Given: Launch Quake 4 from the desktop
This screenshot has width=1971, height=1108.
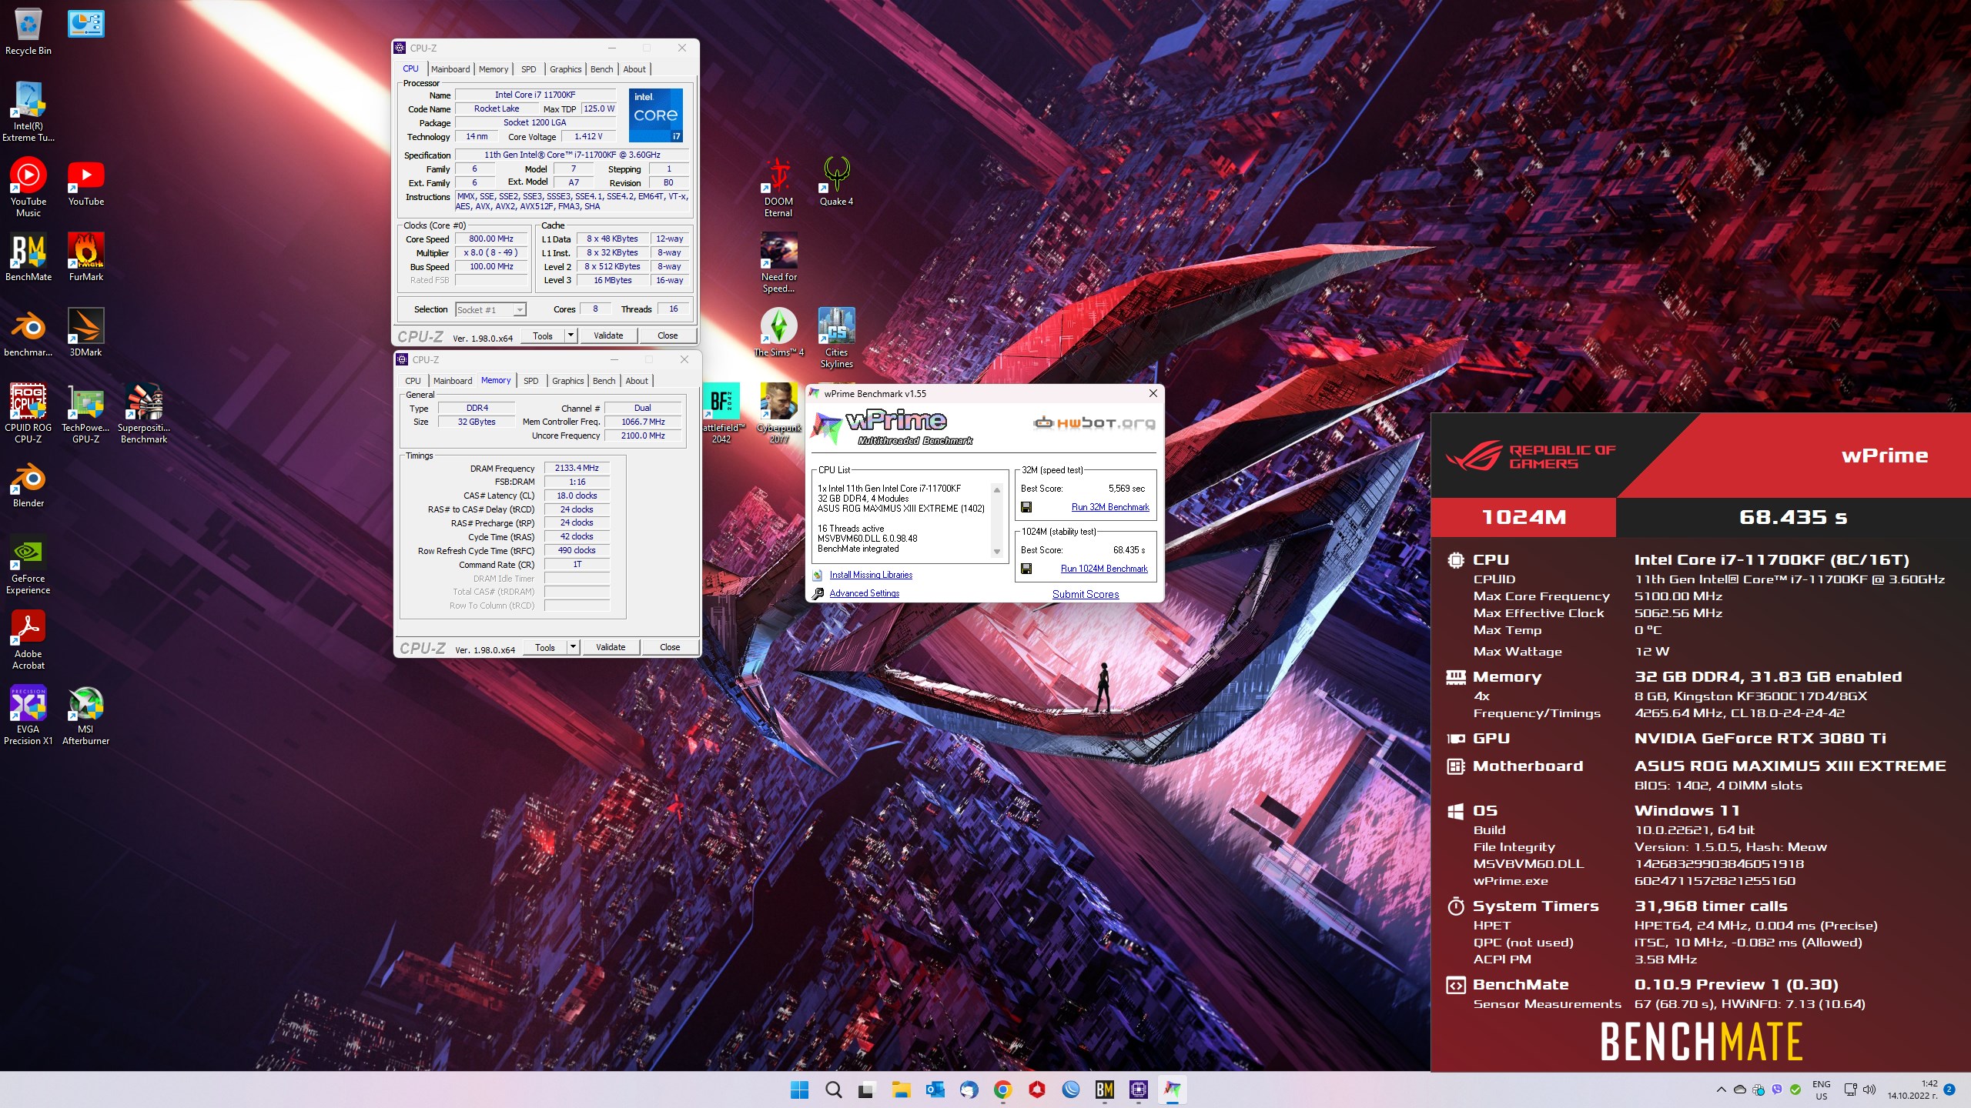Looking at the screenshot, I should click(x=836, y=182).
